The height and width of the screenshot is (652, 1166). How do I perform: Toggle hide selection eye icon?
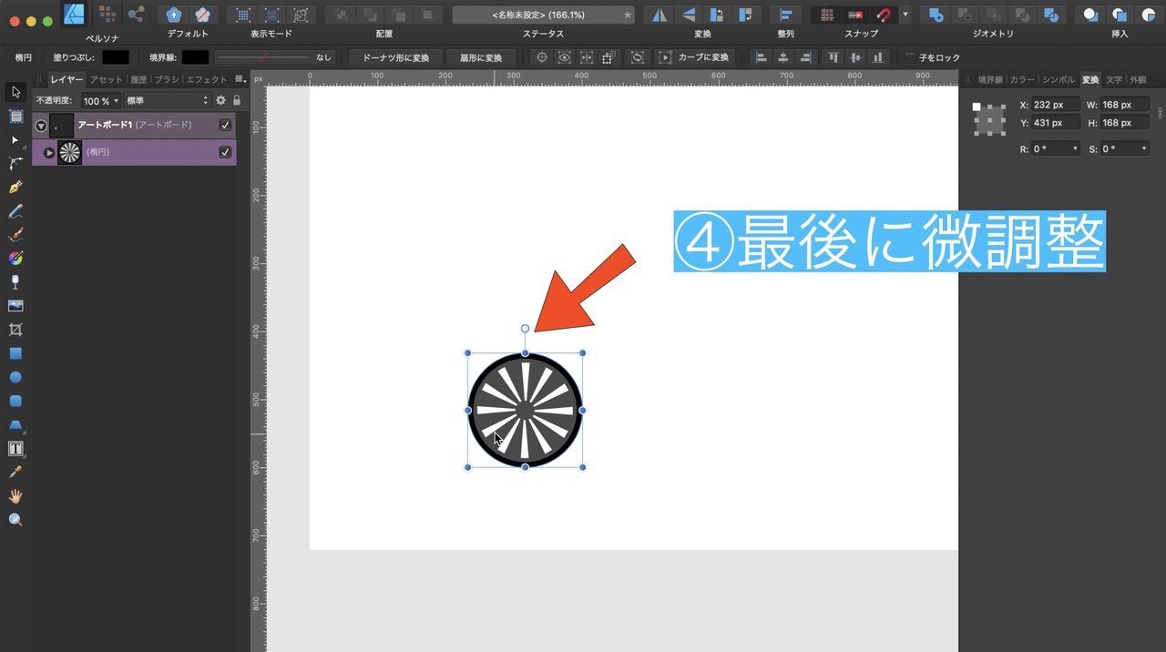pos(565,57)
